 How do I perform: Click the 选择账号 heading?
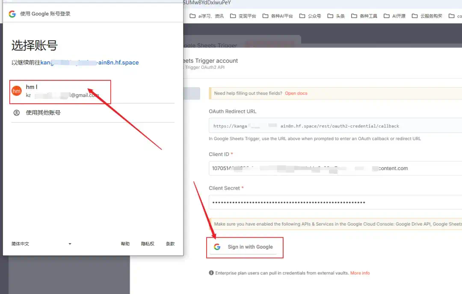click(x=35, y=45)
